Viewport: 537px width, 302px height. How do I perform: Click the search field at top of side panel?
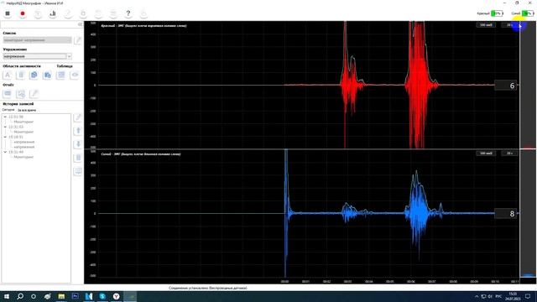click(39, 24)
